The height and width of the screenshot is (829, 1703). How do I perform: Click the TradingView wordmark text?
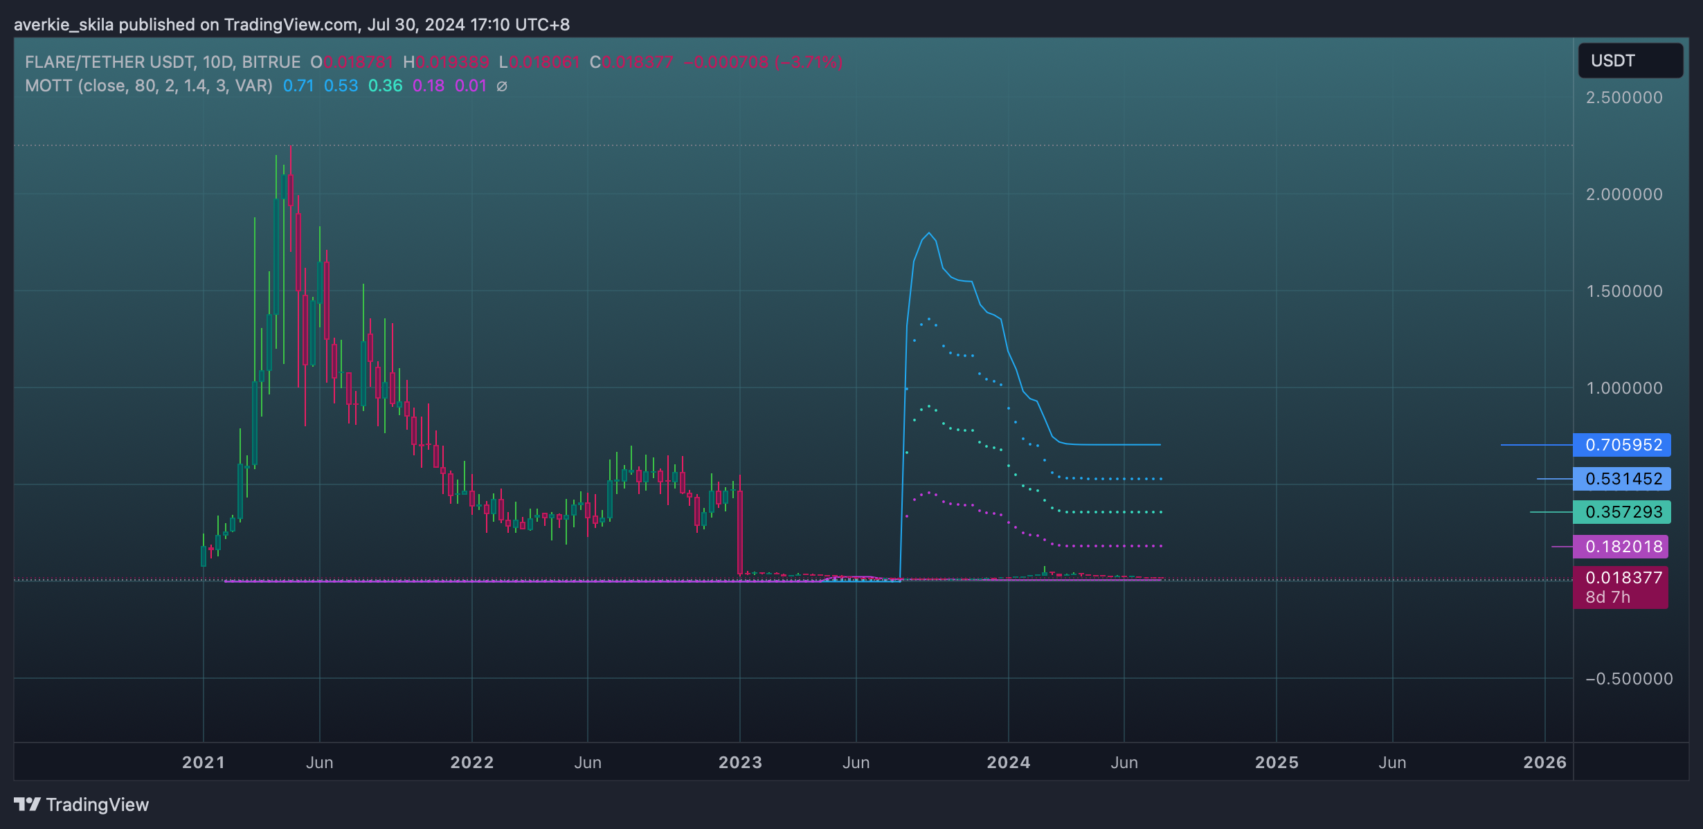pyautogui.click(x=98, y=805)
